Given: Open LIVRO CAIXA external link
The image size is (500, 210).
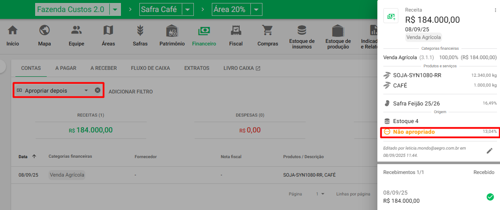Looking at the screenshot, I should click(x=242, y=68).
